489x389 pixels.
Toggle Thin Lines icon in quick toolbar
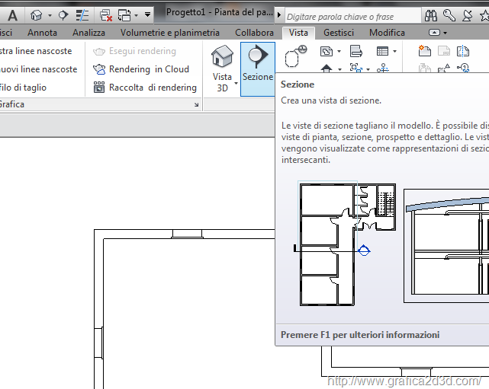pos(82,15)
